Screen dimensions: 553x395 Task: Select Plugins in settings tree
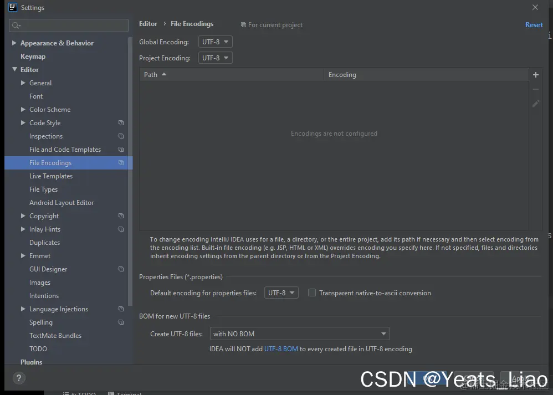pyautogui.click(x=32, y=362)
